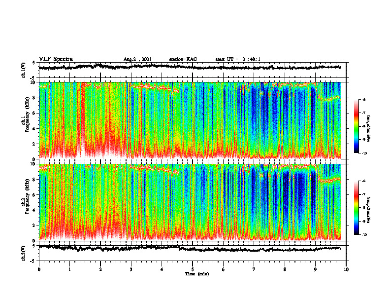This screenshot has height=302, width=390.
Task: Click the ch.2 spectrogram color bar
Action: tap(356, 208)
